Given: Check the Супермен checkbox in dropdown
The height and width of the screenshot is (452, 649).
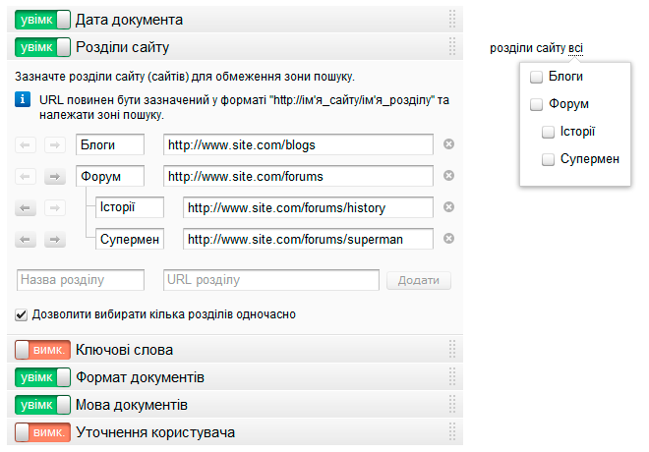Looking at the screenshot, I should click(x=548, y=159).
